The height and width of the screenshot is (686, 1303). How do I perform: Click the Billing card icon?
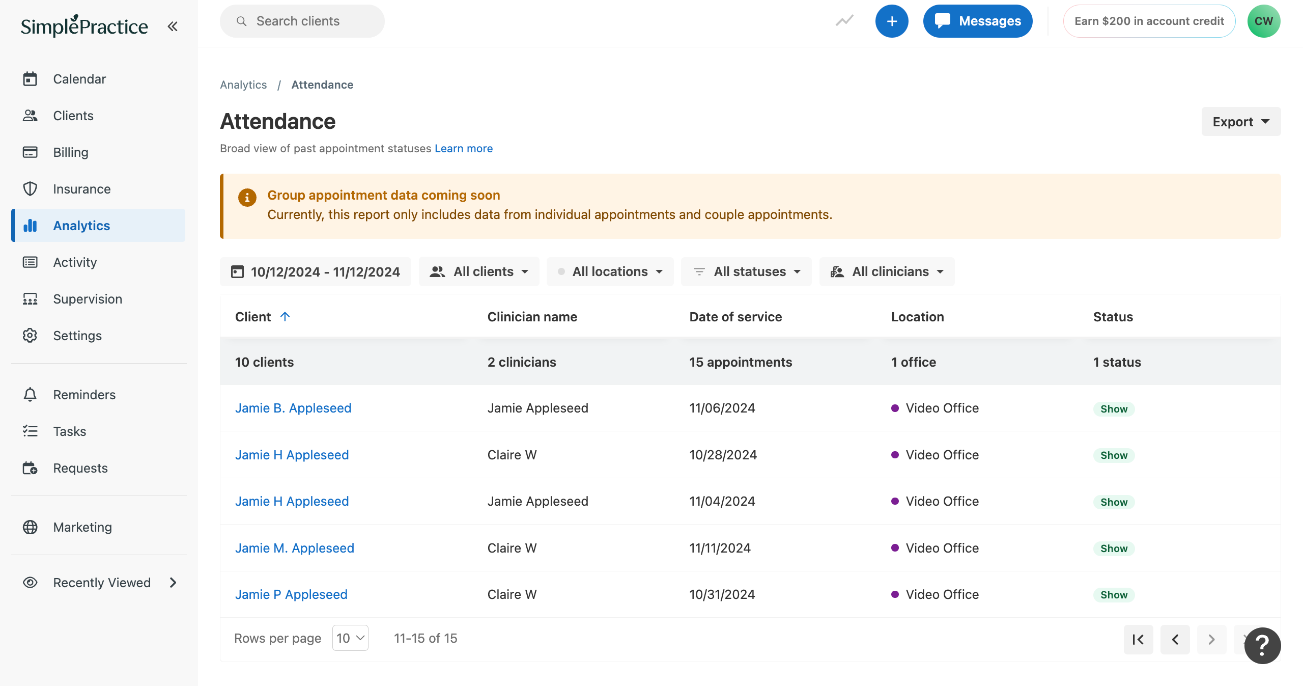point(30,152)
